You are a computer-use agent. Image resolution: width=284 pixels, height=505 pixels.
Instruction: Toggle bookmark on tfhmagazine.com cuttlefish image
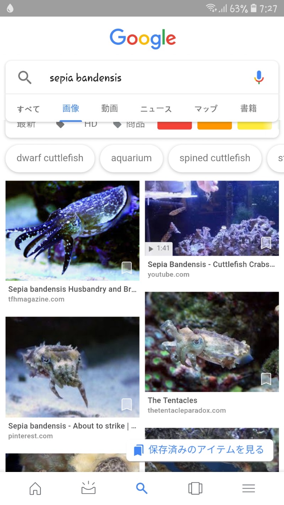tap(127, 268)
